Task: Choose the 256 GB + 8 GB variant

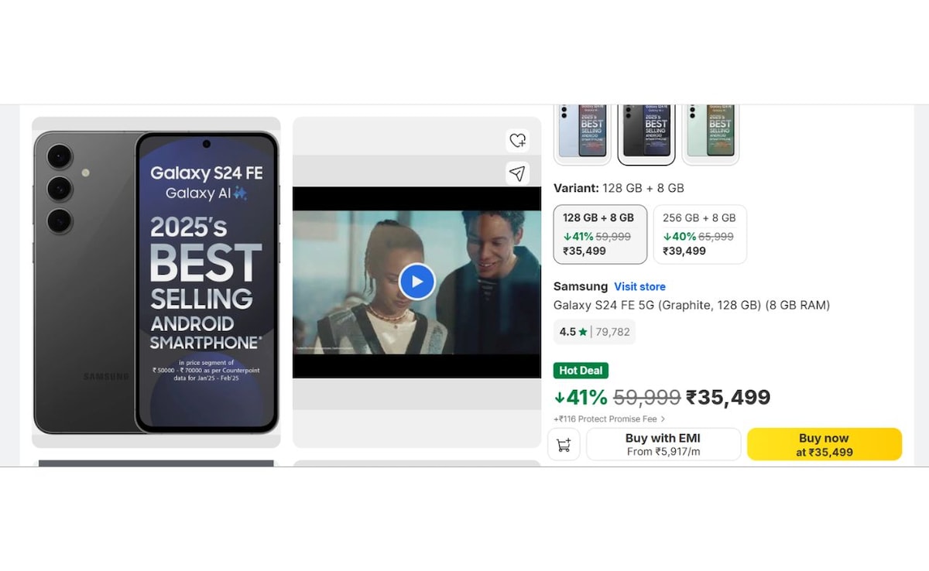Action: [x=700, y=234]
